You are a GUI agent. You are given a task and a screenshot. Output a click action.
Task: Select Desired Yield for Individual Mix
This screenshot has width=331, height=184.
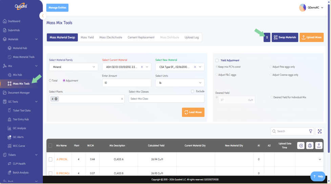coord(272,97)
